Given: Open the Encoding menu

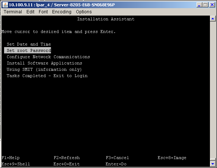Looking at the screenshot, I should [62, 12].
